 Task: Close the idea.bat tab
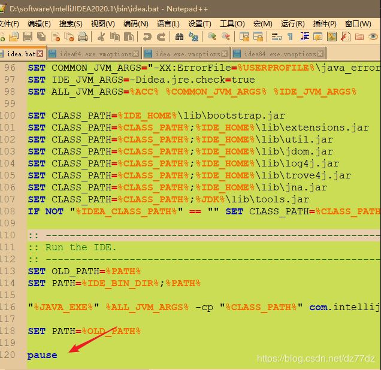[40, 54]
